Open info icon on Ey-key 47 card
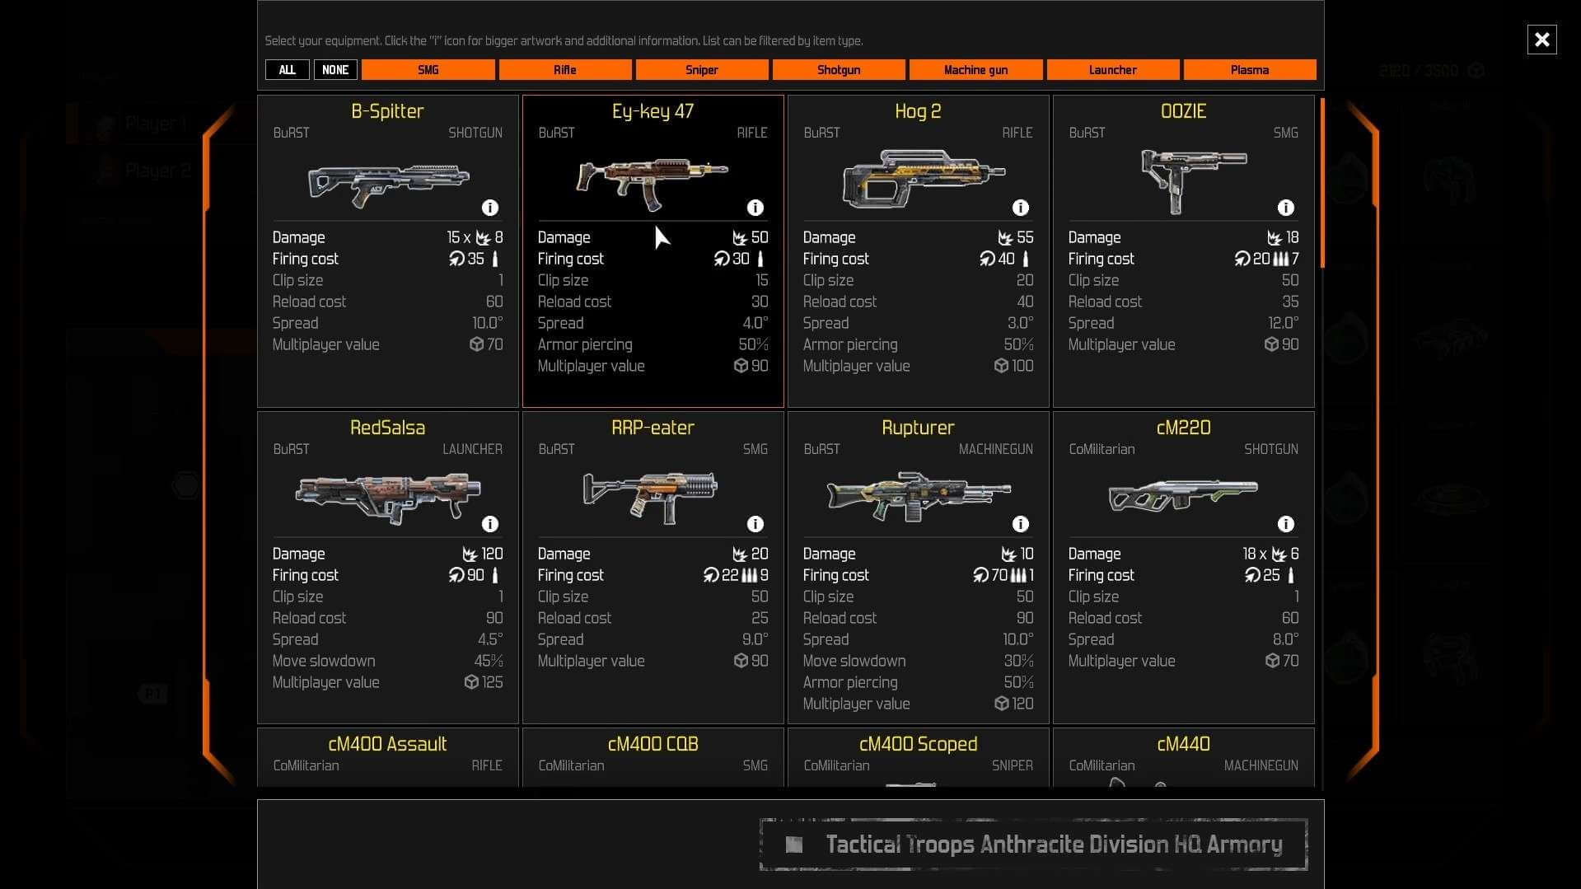Viewport: 1581px width, 889px height. 755,208
